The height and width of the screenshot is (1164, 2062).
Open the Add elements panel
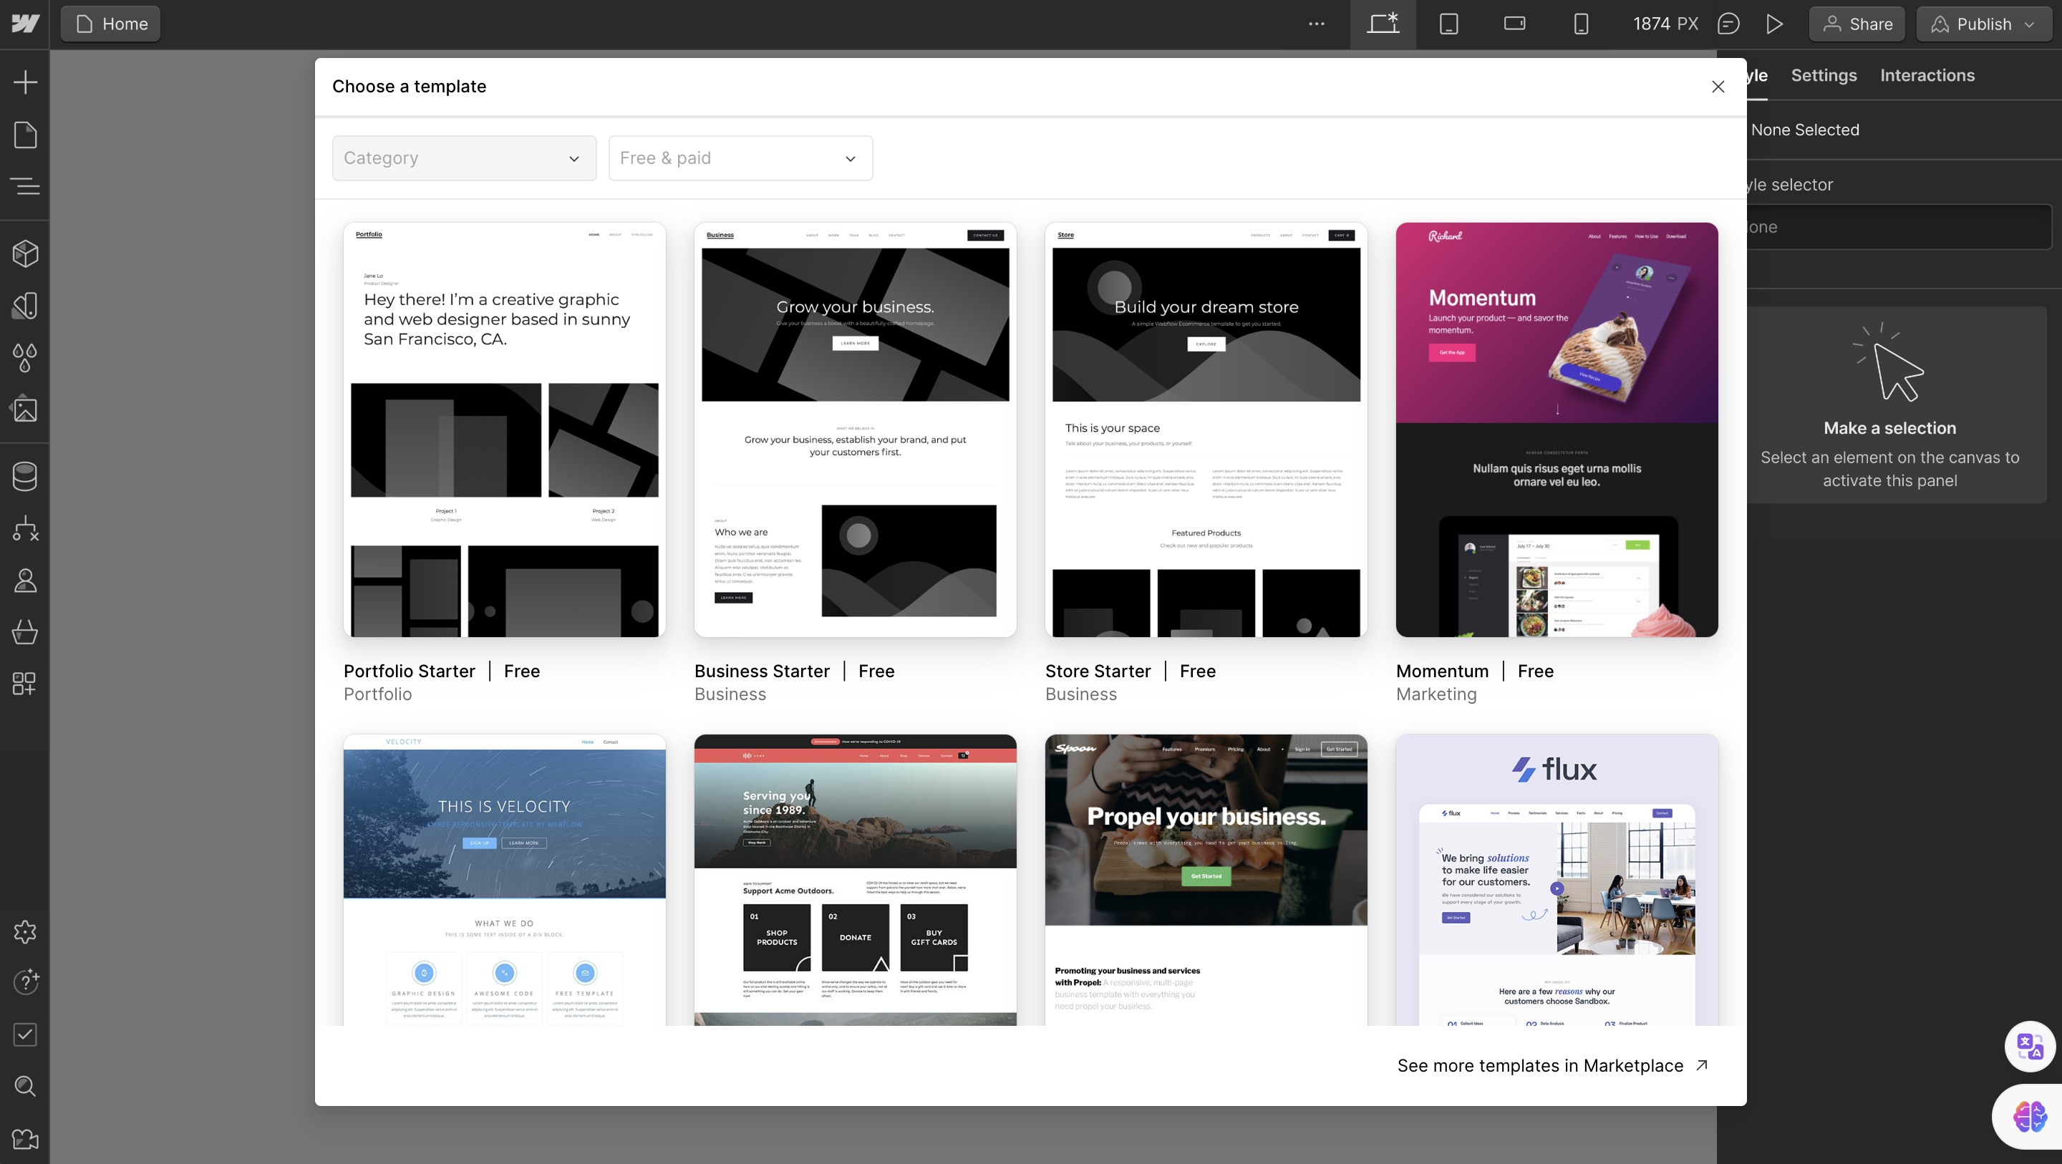(x=25, y=82)
